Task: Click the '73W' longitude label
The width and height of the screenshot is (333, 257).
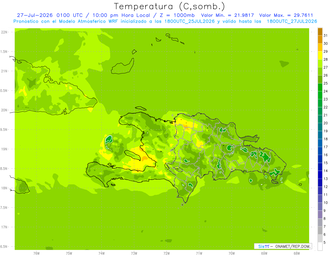Action: coord(134,253)
